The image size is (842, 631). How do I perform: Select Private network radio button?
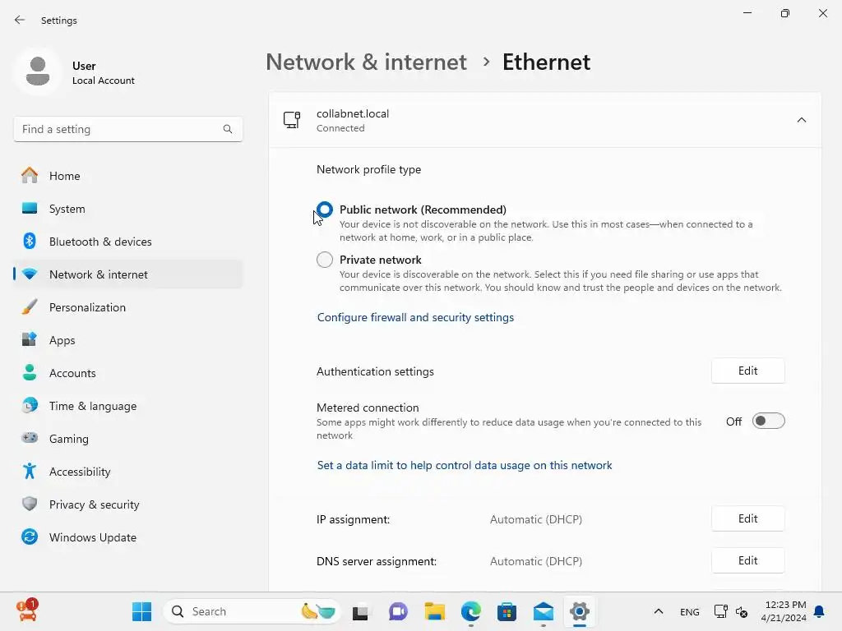tap(324, 260)
